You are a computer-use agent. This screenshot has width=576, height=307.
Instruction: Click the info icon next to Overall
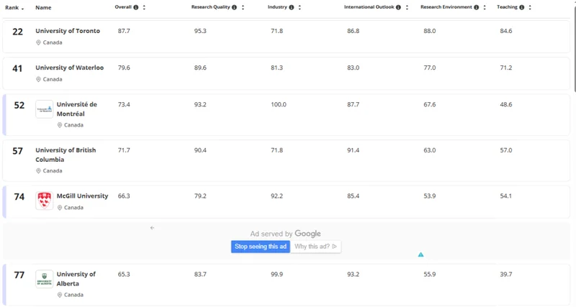[136, 8]
